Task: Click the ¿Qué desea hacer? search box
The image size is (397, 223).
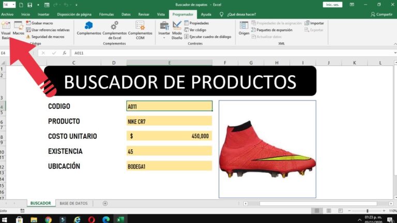Action: coord(241,14)
